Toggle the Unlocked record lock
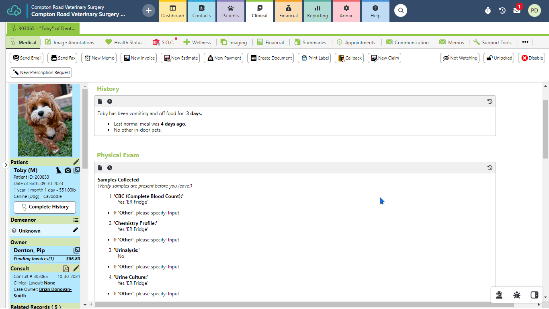Screen dimensions: 549x309 click(x=498, y=58)
